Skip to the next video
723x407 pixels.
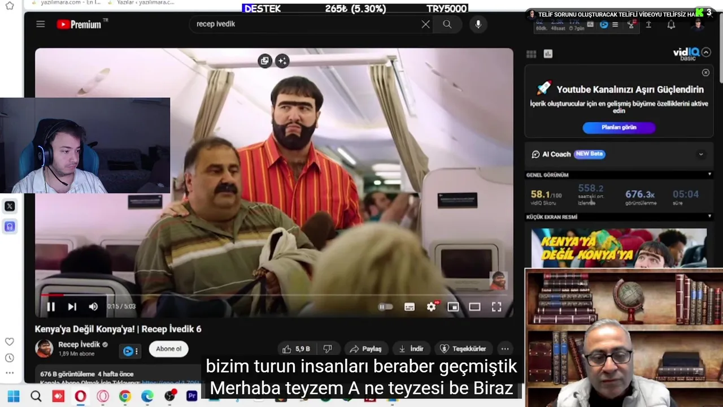point(72,306)
